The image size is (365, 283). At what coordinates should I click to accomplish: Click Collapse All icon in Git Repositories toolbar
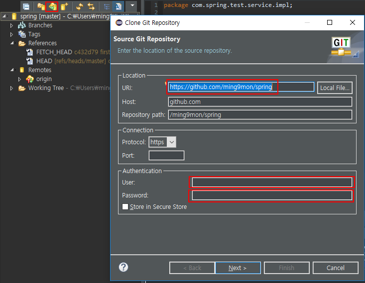26,6
